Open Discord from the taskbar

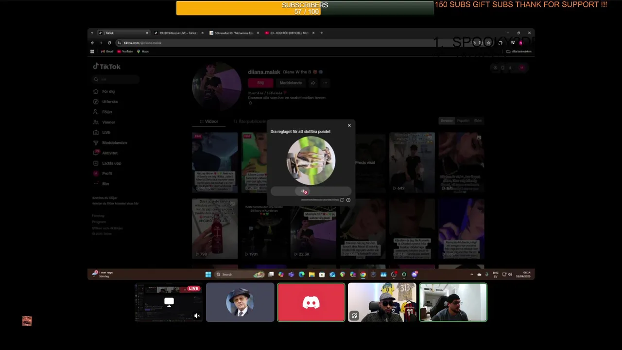click(x=415, y=275)
